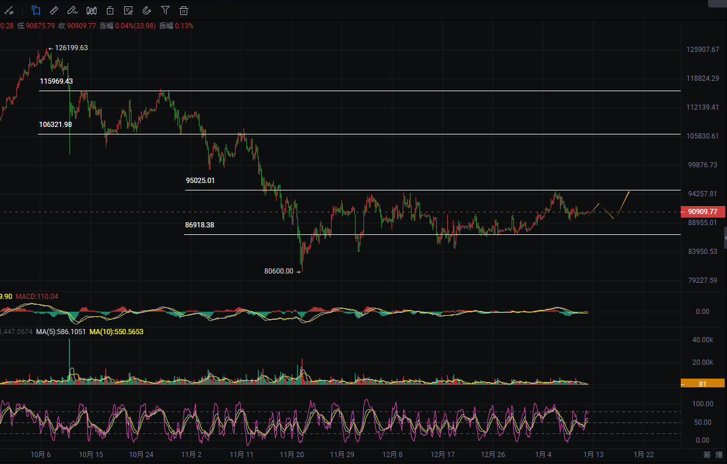This screenshot has width=727, height=464.
Task: Click the 筹 button at bottom right
Action: tap(706, 455)
